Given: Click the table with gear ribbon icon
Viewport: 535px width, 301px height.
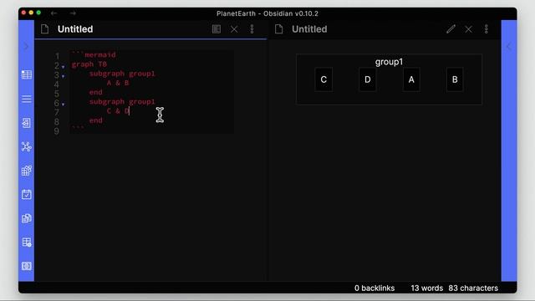Looking at the screenshot, I should (27, 242).
